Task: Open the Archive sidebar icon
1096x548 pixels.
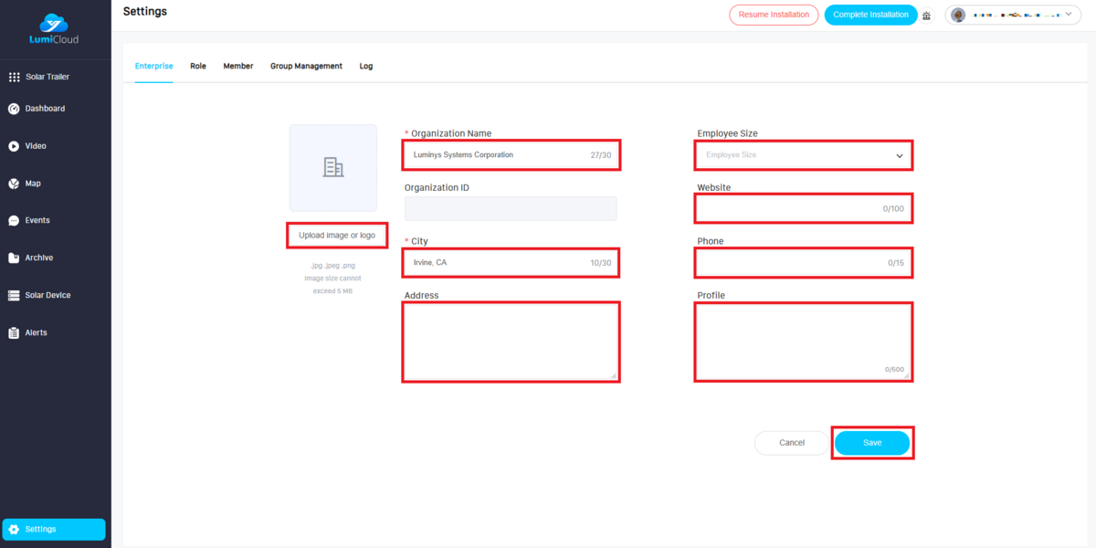Action: [14, 258]
